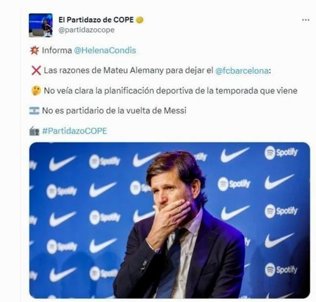Viewport: 316px width, 302px height.
Task: Open the @fcbarcelona mention
Action: 242,70
